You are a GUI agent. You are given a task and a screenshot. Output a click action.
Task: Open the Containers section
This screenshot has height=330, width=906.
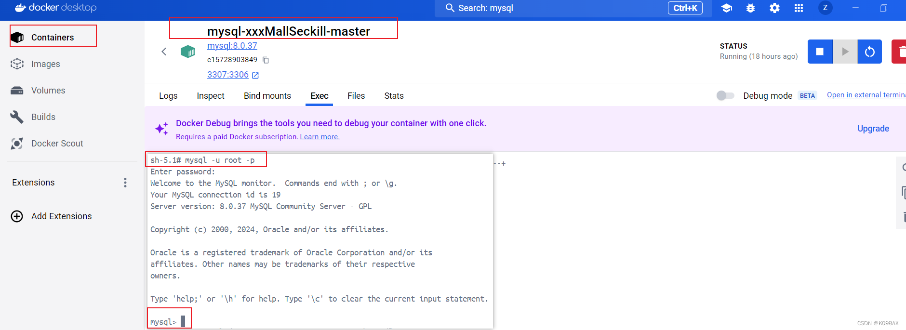53,37
